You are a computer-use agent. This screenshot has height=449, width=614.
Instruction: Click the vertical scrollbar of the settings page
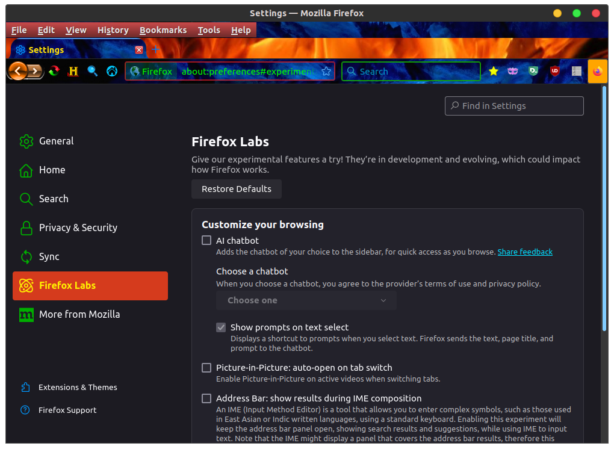point(604,209)
